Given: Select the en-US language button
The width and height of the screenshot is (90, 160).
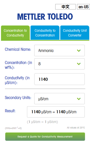Looking at the screenshot, I should [x=83, y=7].
